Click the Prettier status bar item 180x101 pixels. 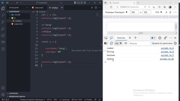pyautogui.click(x=88, y=100)
